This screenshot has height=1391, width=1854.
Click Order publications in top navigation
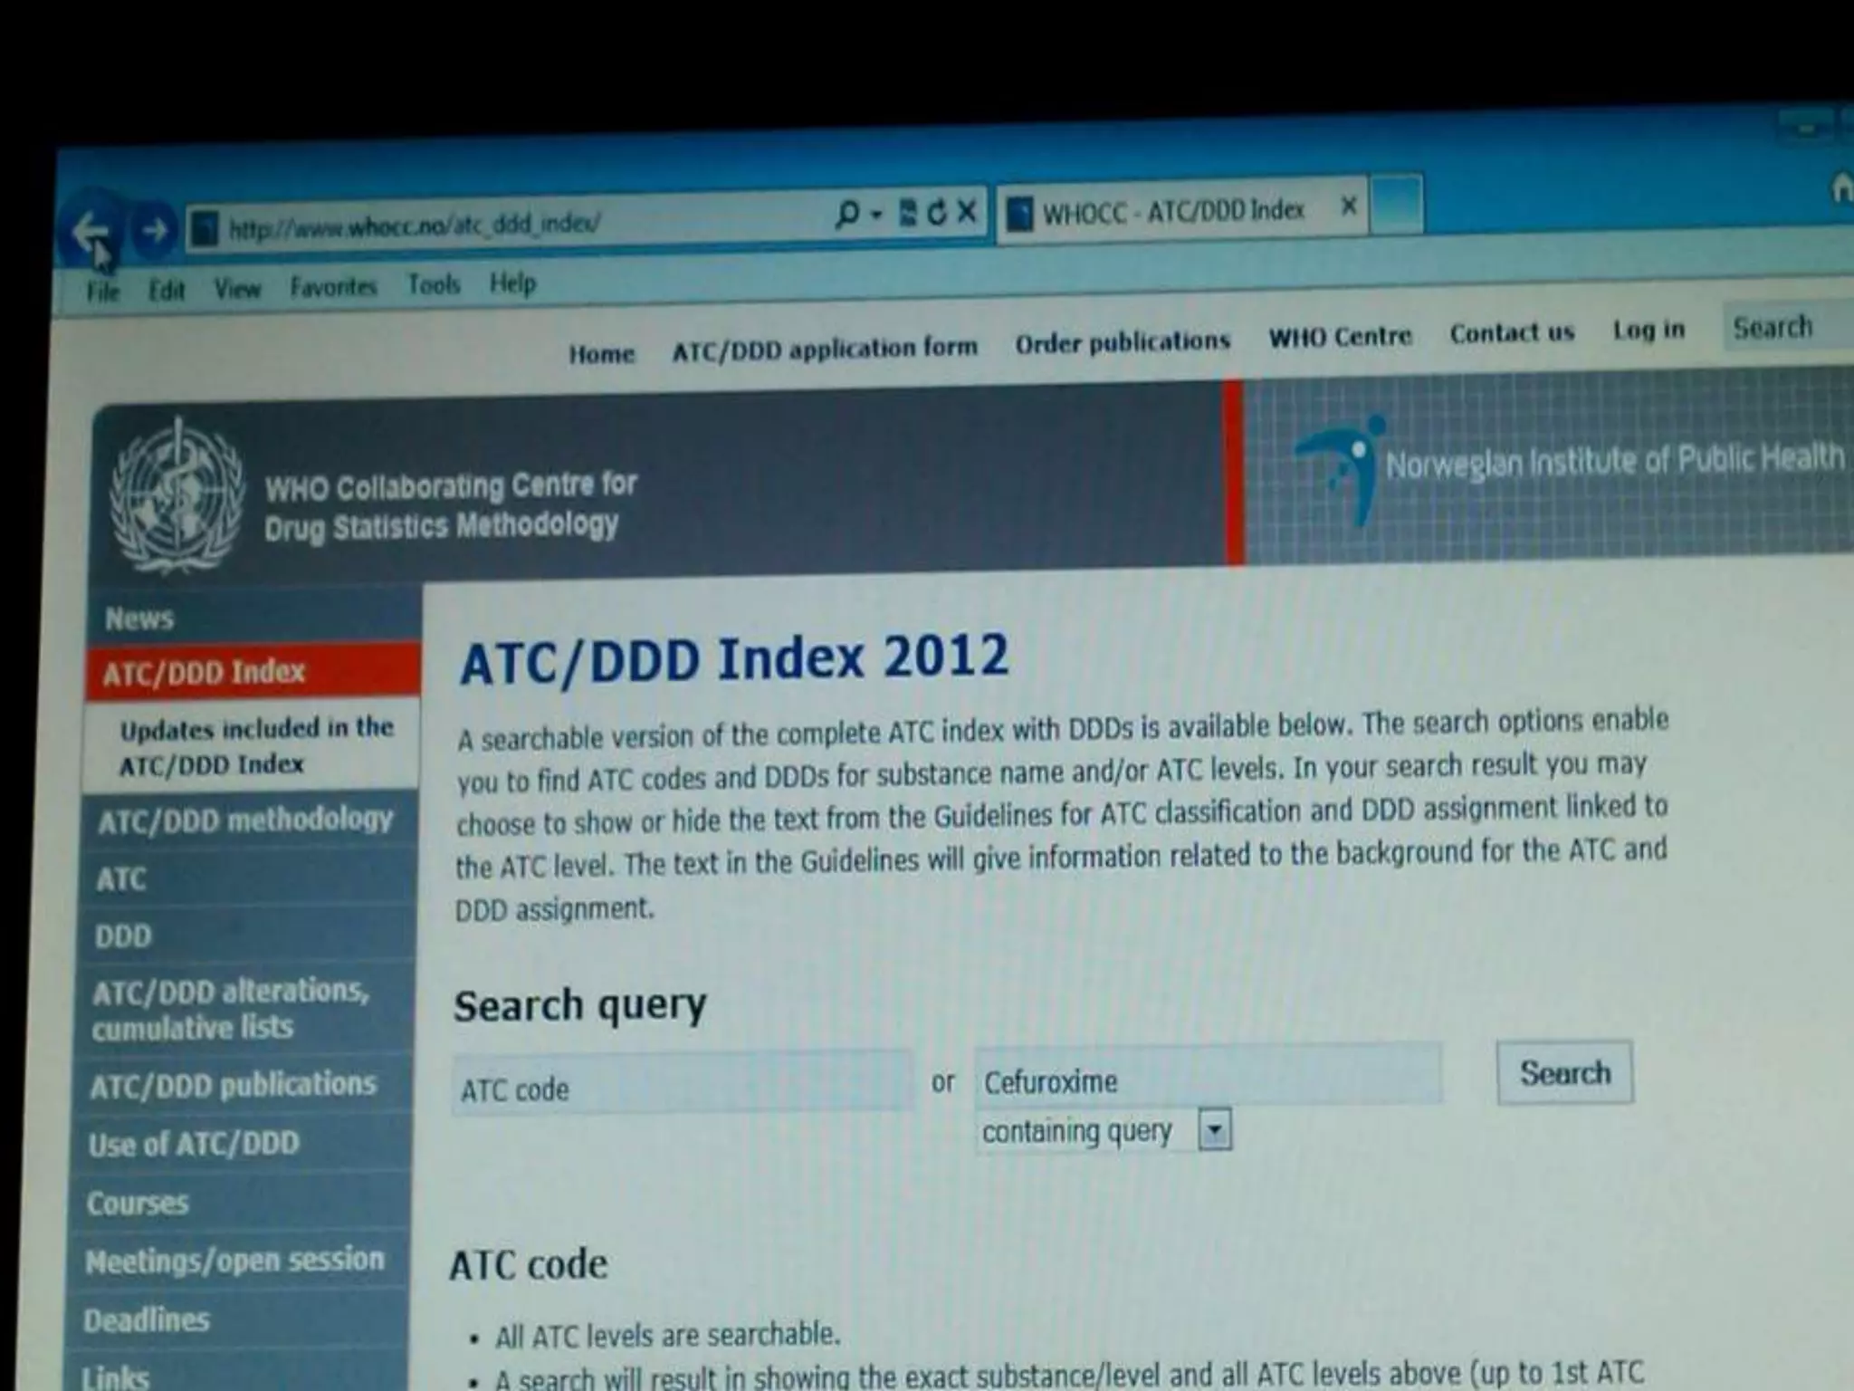pos(1122,342)
